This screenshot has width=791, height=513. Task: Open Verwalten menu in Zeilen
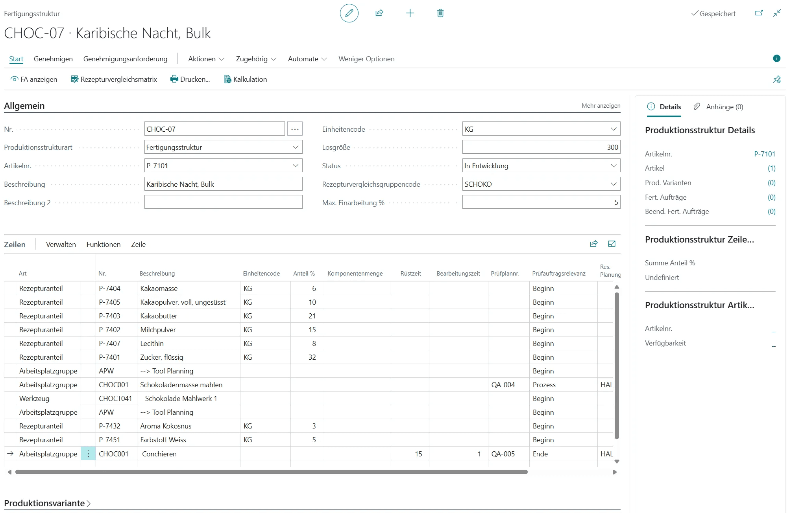pyautogui.click(x=61, y=244)
